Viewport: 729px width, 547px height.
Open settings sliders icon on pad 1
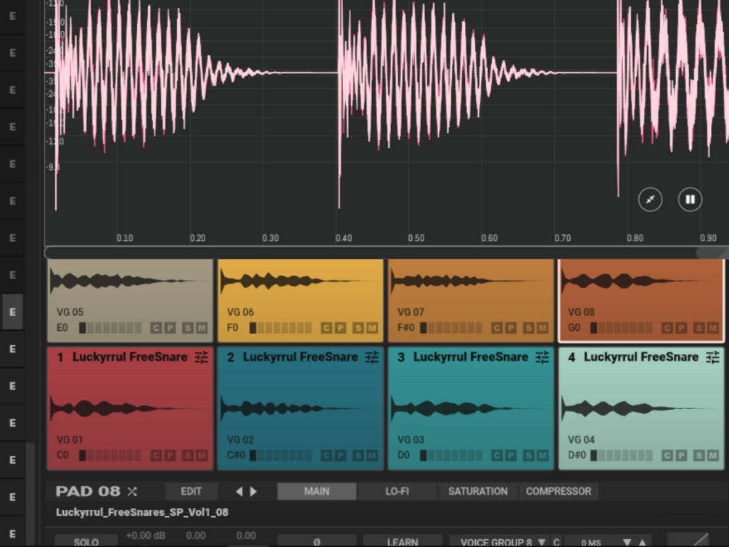point(202,357)
